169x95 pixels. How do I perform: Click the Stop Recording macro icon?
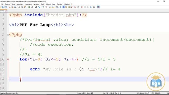[x=85, y=7]
